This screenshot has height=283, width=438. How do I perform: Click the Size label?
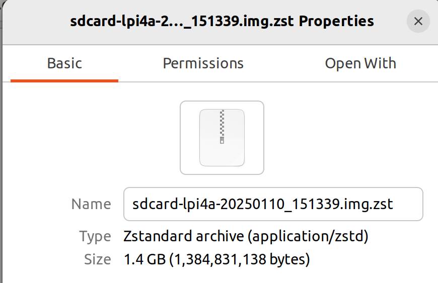pyautogui.click(x=98, y=259)
